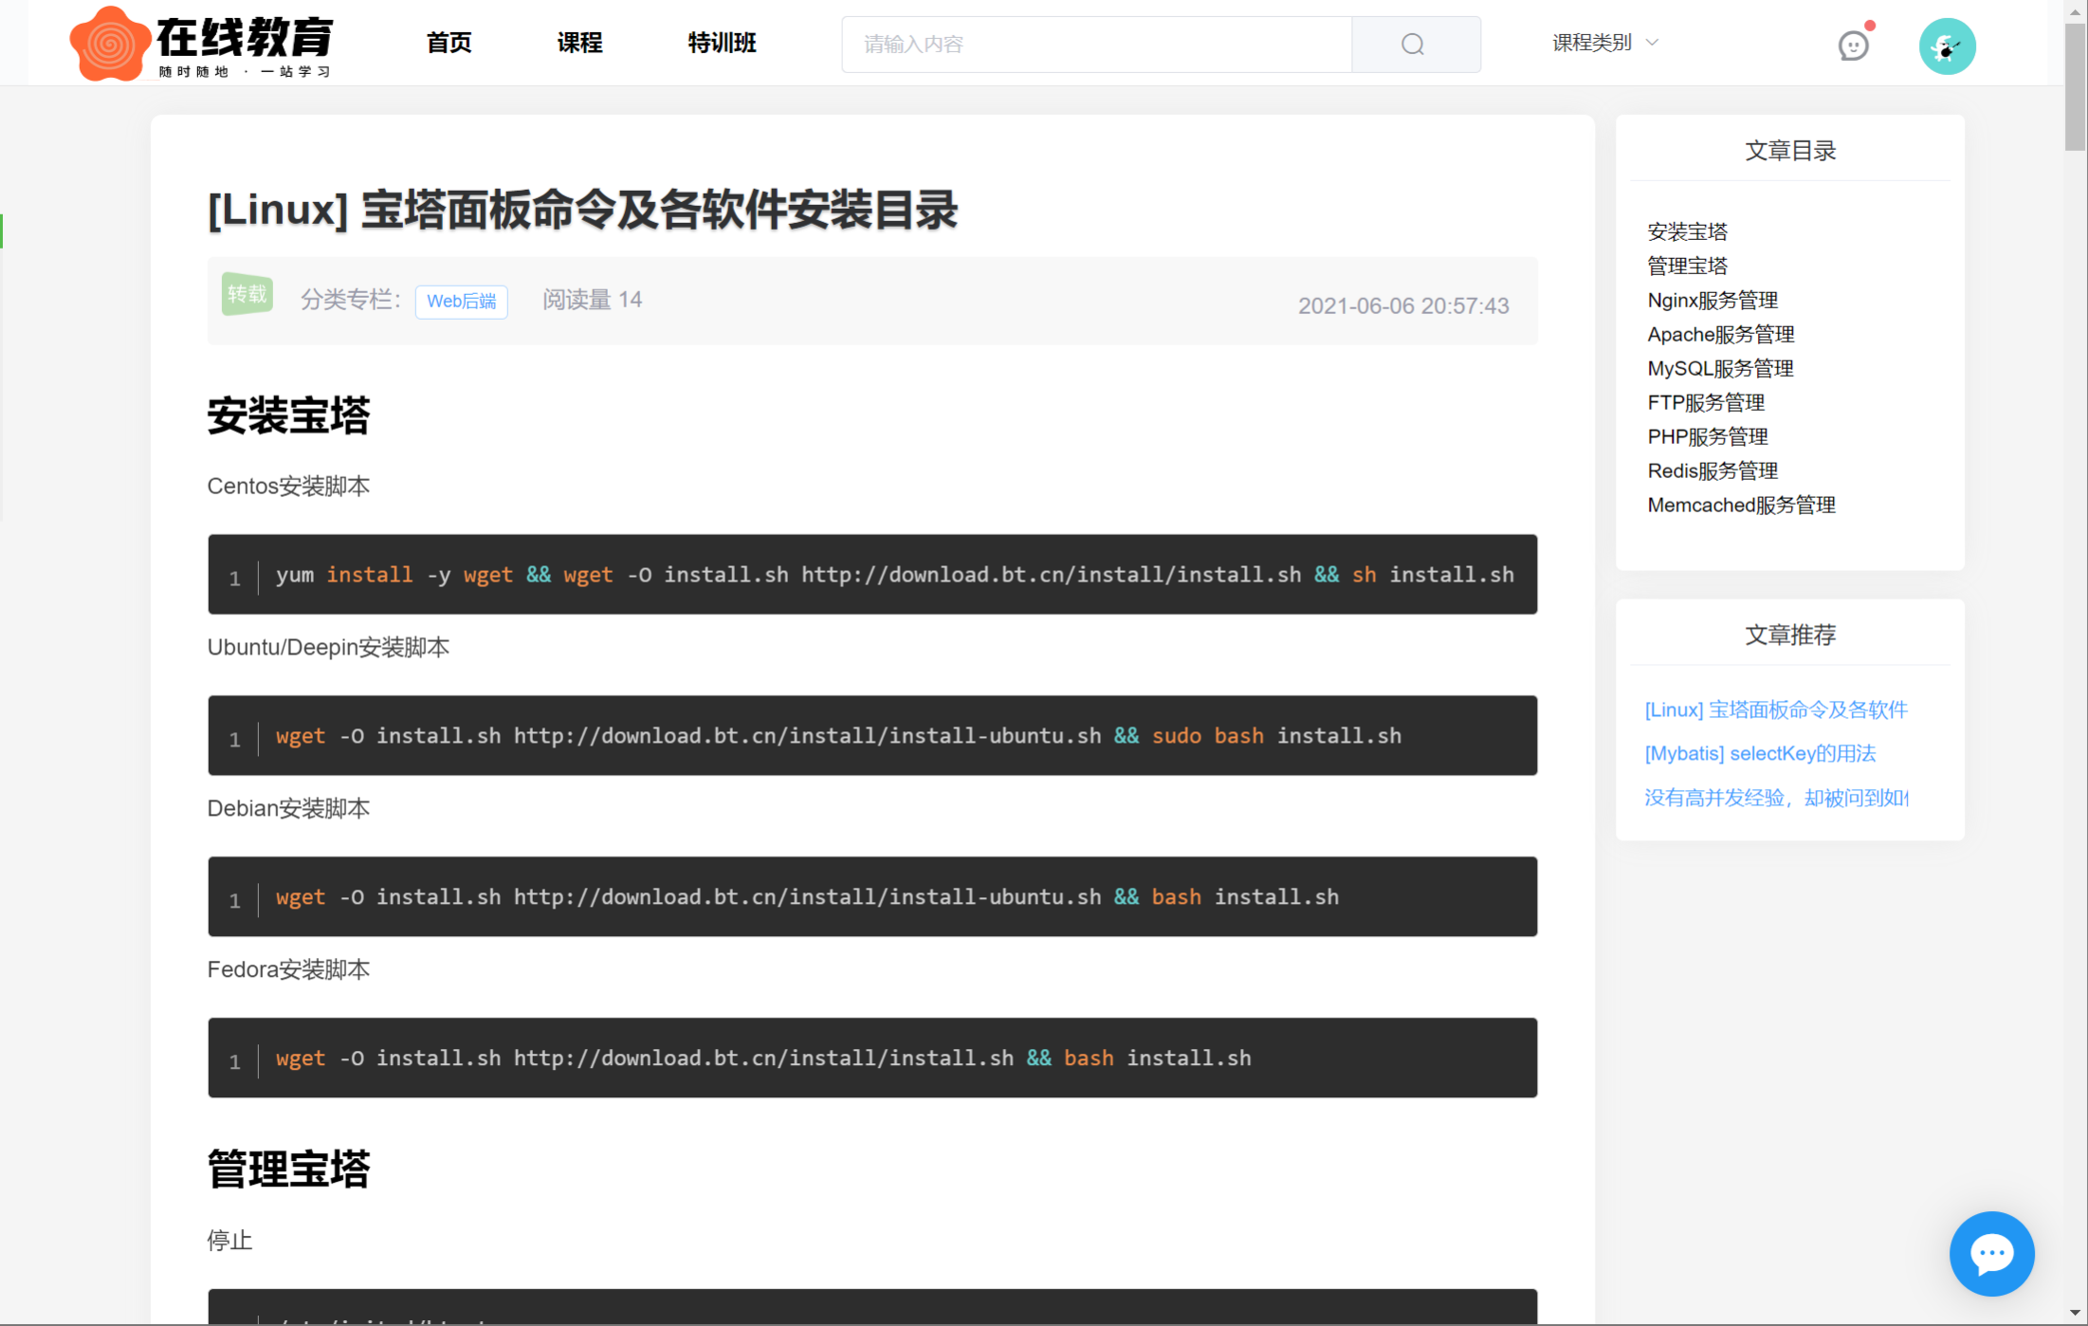Image resolution: width=2088 pixels, height=1326 pixels.
Task: Jump to MySQL服务管理 in article contents
Action: [1720, 369]
